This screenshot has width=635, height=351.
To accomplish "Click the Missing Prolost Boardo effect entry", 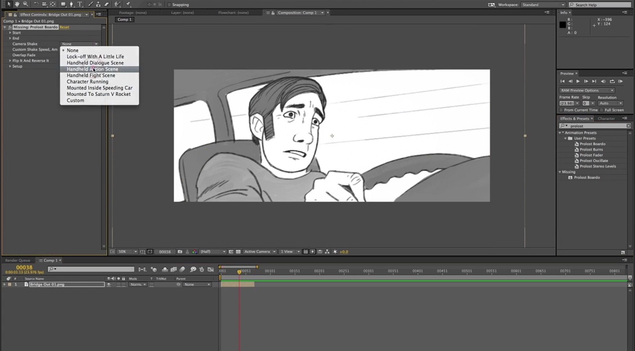I will pyautogui.click(x=587, y=177).
